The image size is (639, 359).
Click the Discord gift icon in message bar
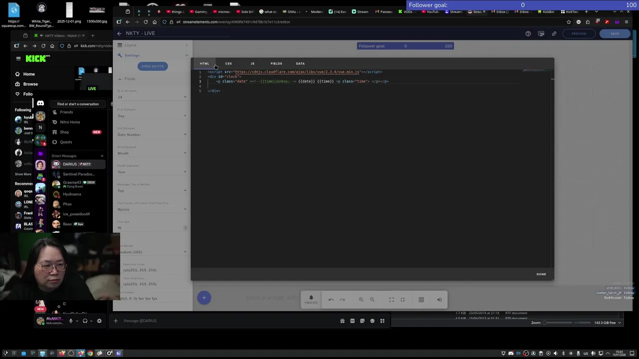[x=342, y=321]
